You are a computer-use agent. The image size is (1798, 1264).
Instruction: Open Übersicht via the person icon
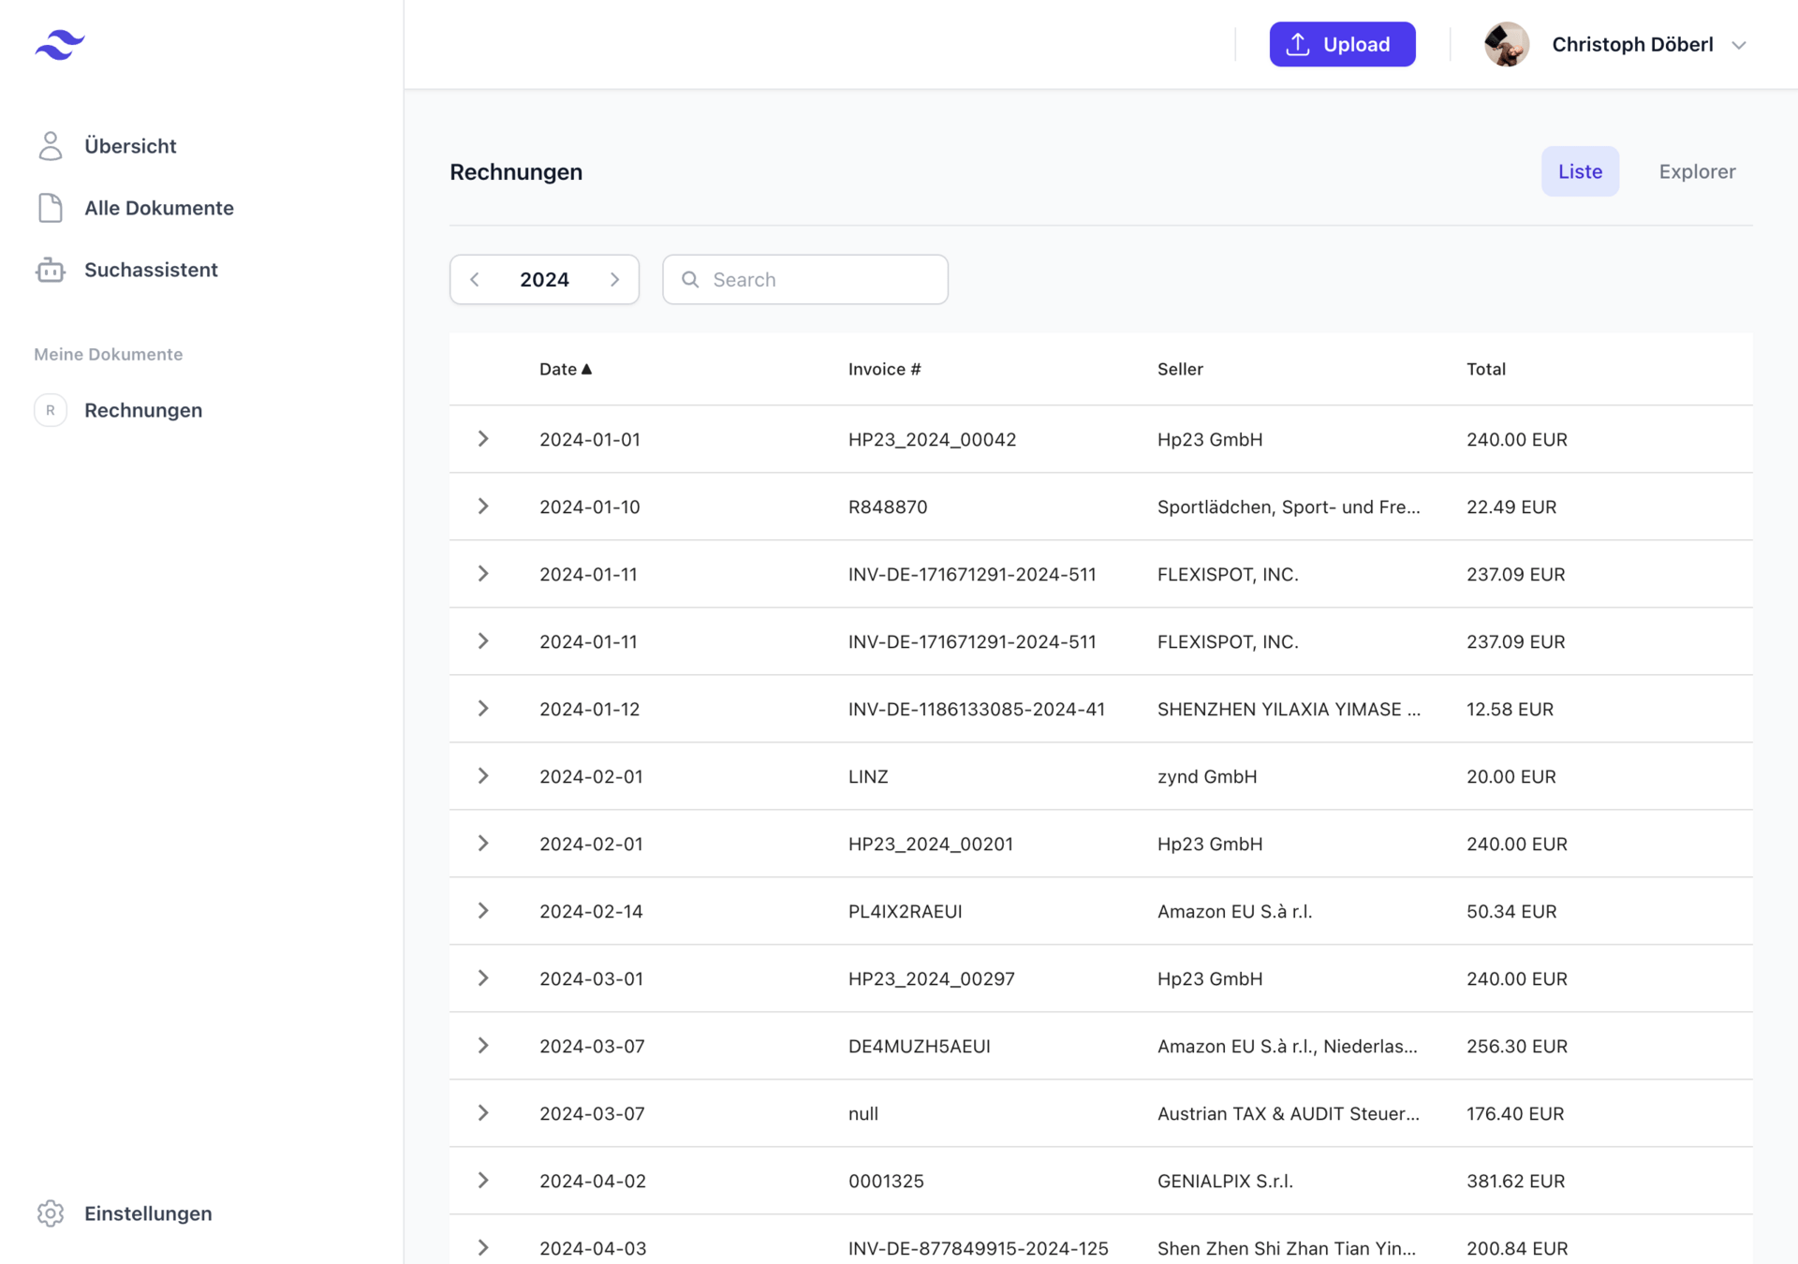pyautogui.click(x=51, y=146)
